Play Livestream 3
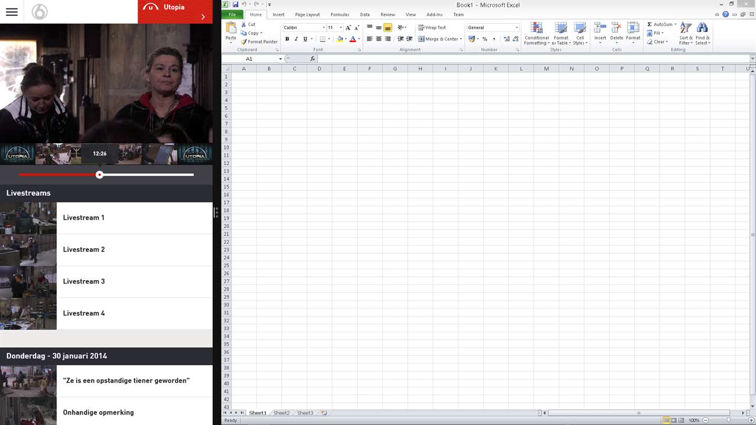 [x=106, y=282]
